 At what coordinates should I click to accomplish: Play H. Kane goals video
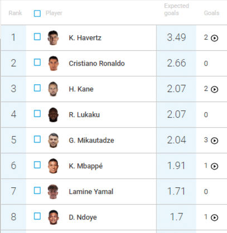pos(214,89)
